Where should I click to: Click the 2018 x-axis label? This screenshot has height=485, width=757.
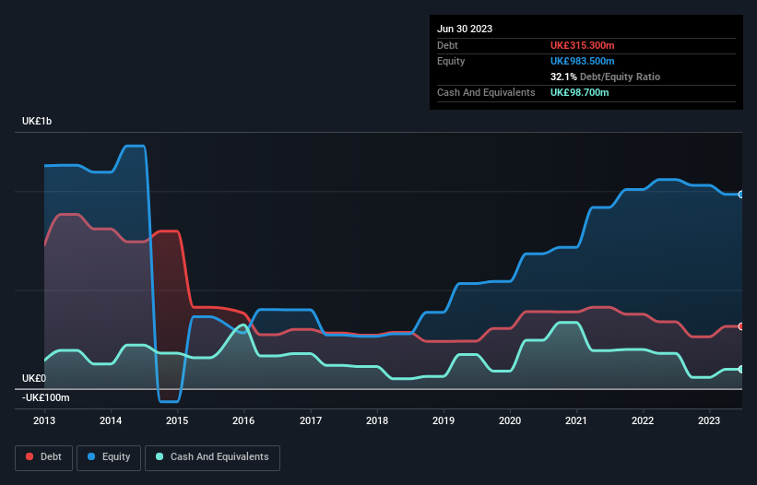(x=377, y=420)
